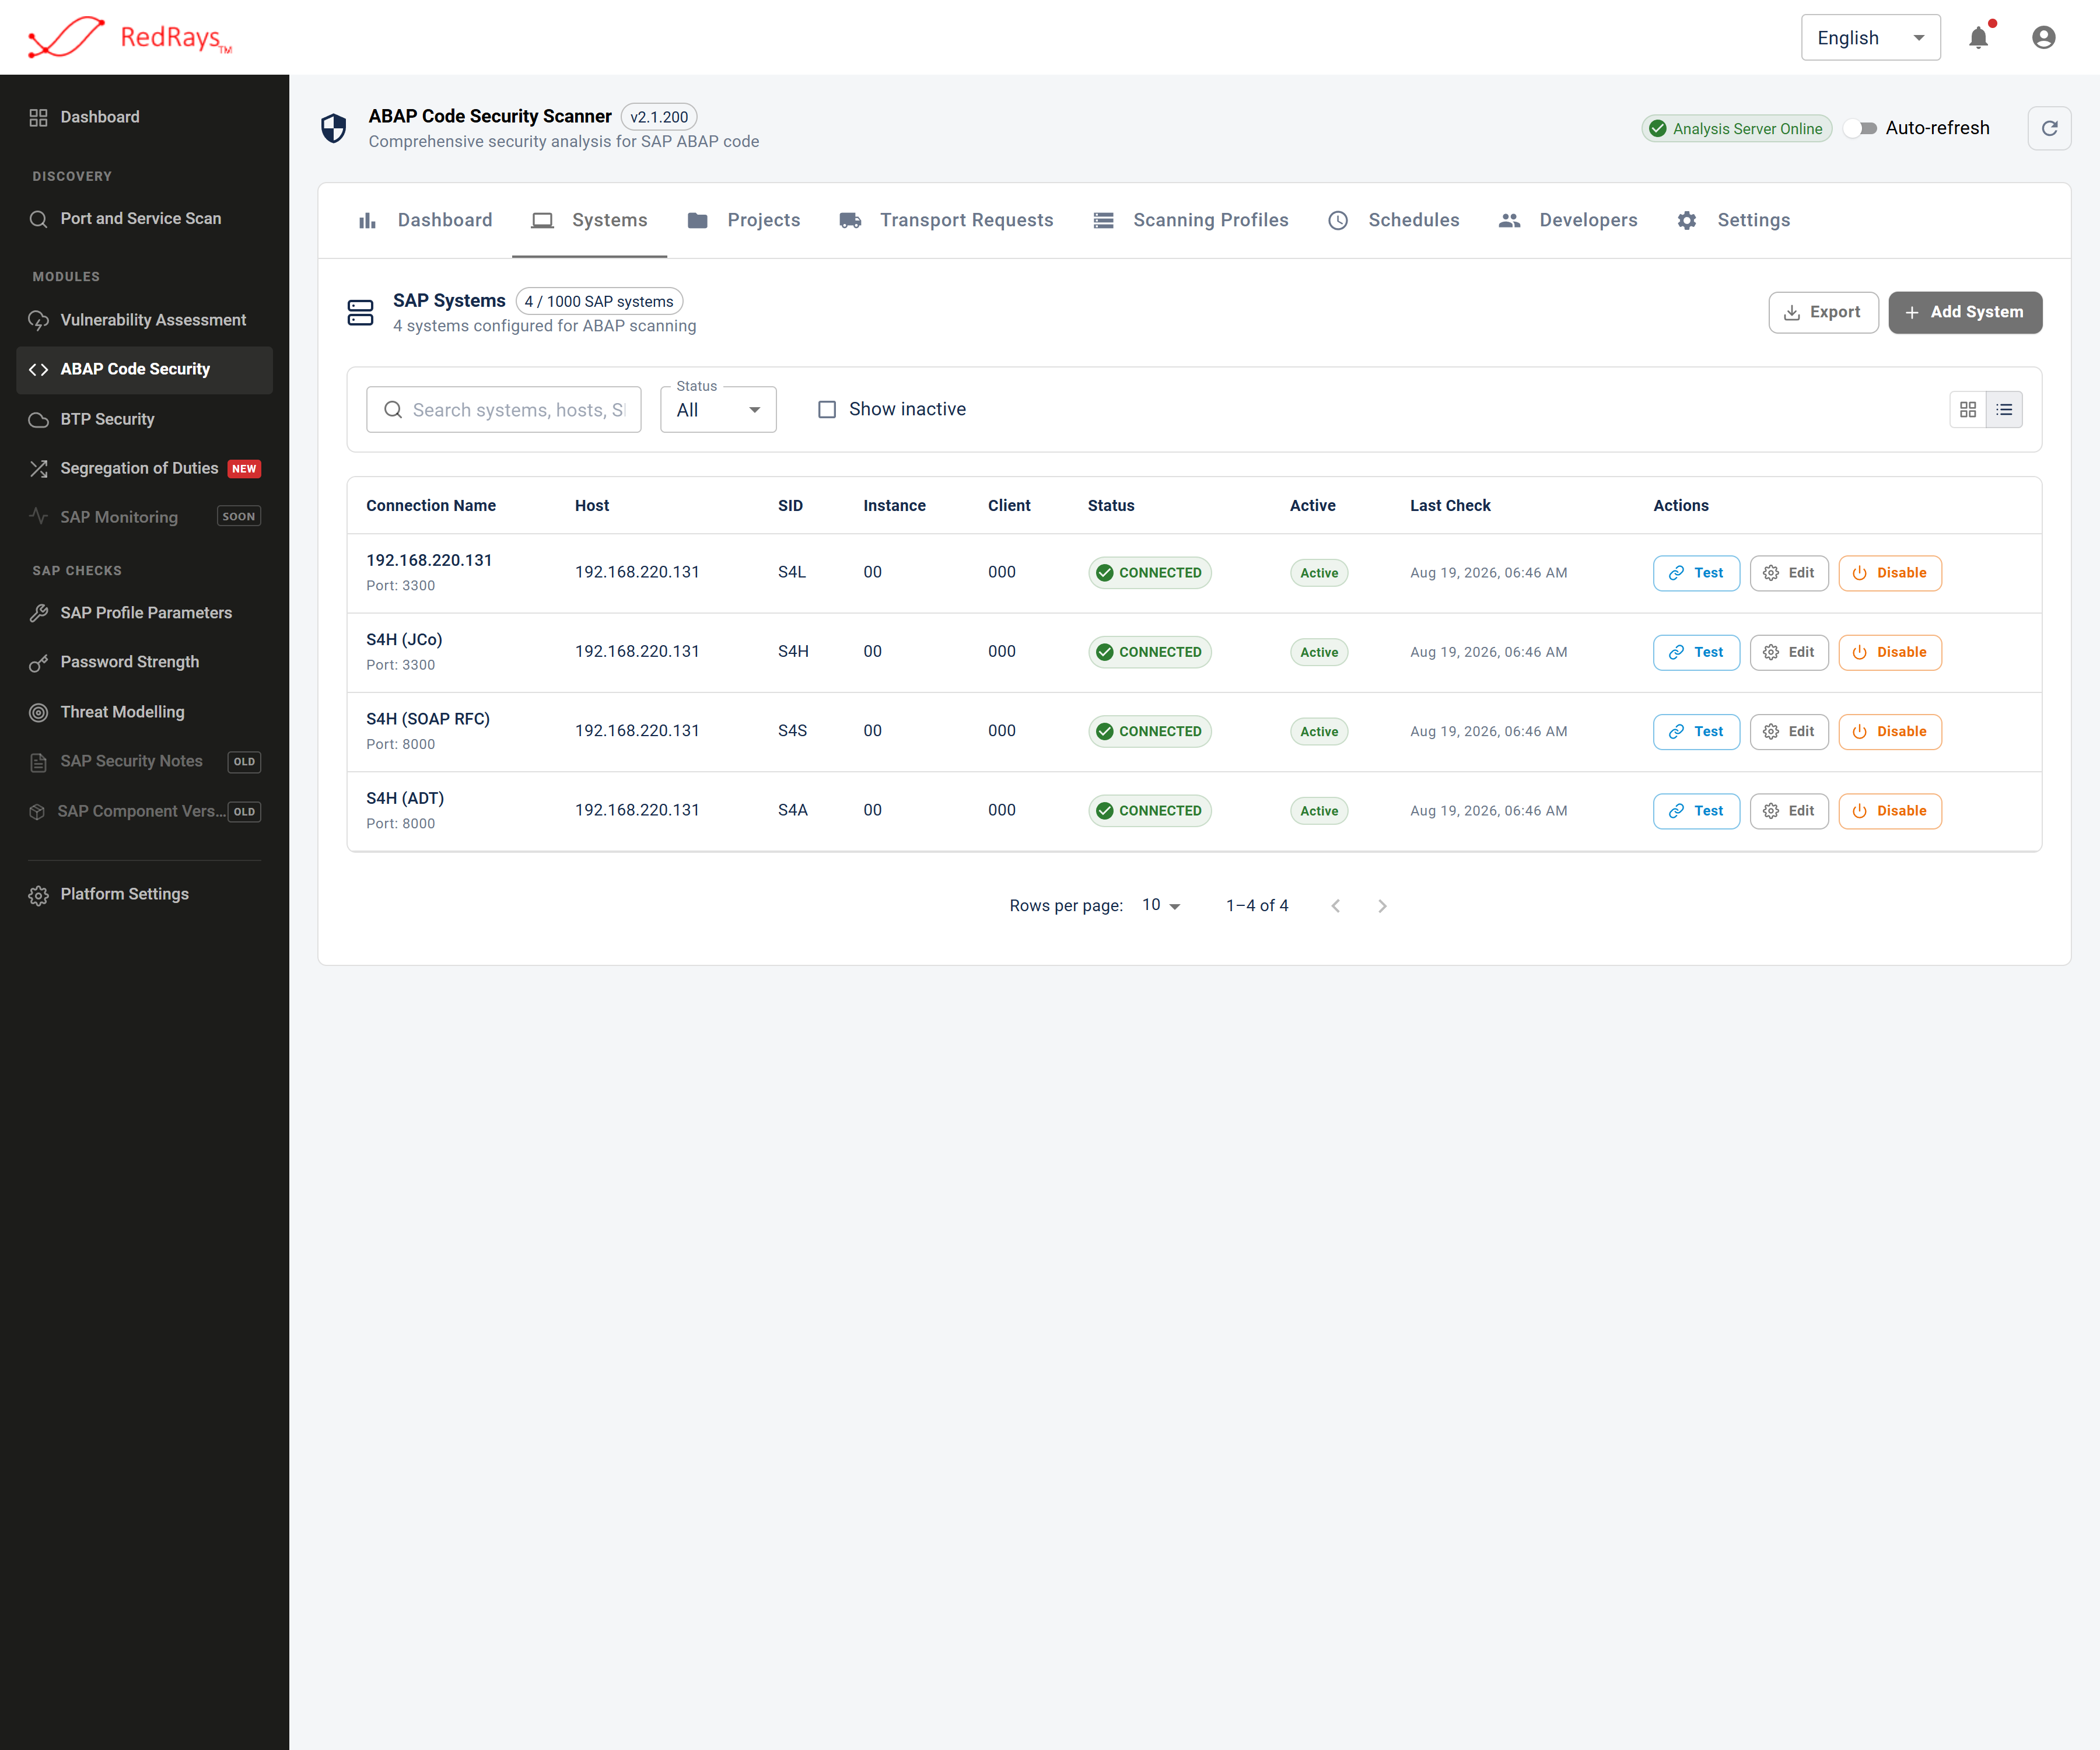Viewport: 2100px width, 1750px height.
Task: Open the Projects tab
Action: [744, 220]
